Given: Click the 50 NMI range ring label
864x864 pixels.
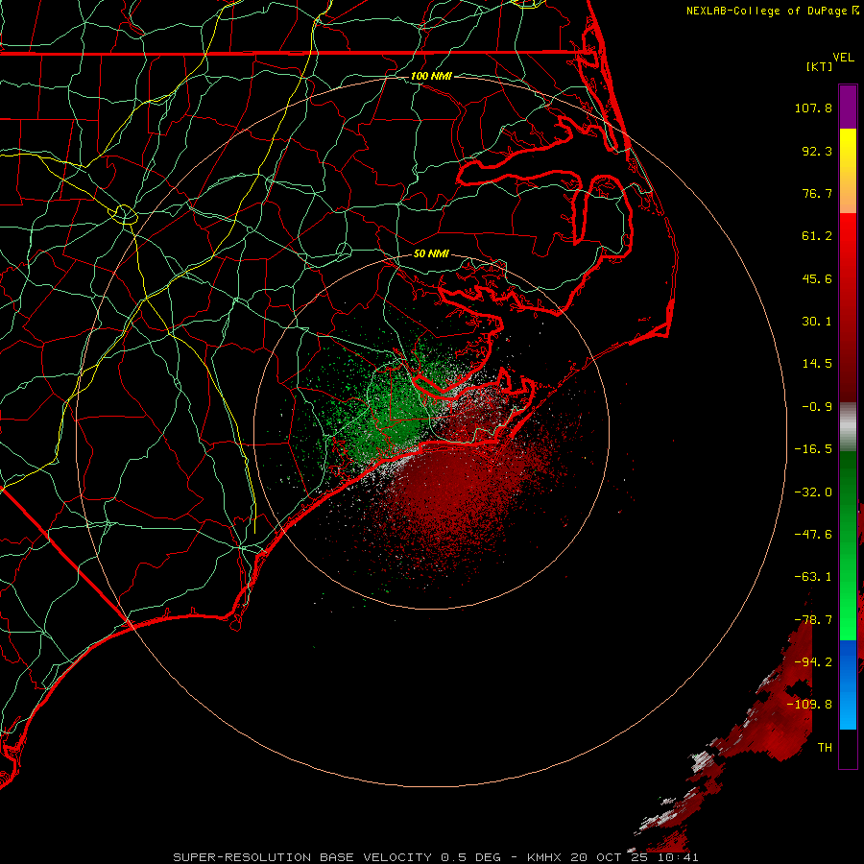Looking at the screenshot, I should (x=431, y=253).
